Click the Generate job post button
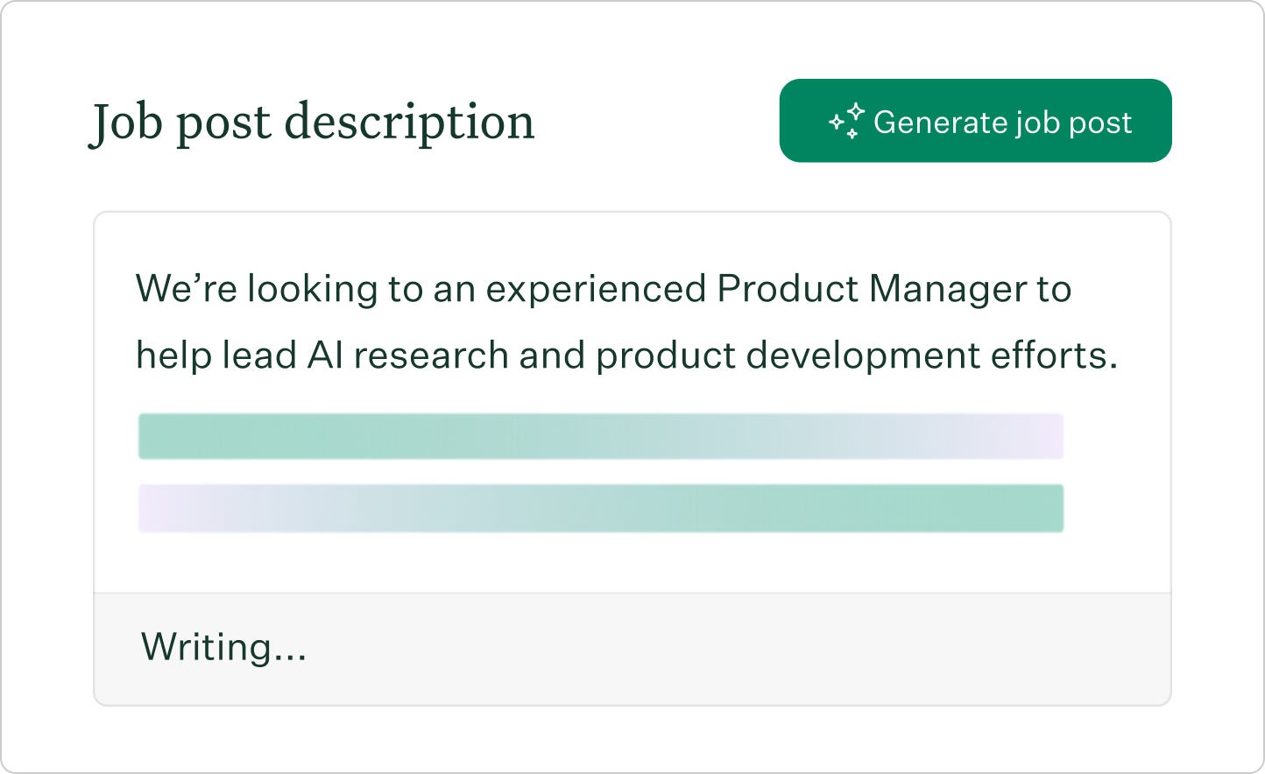This screenshot has width=1265, height=774. (x=975, y=121)
